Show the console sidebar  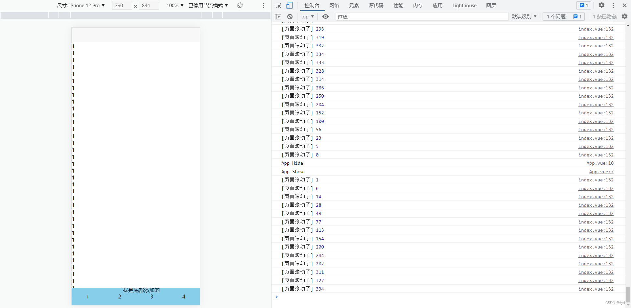pyautogui.click(x=278, y=16)
